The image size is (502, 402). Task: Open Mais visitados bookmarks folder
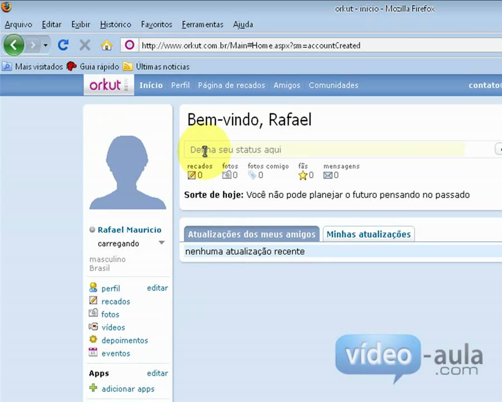pyautogui.click(x=33, y=66)
